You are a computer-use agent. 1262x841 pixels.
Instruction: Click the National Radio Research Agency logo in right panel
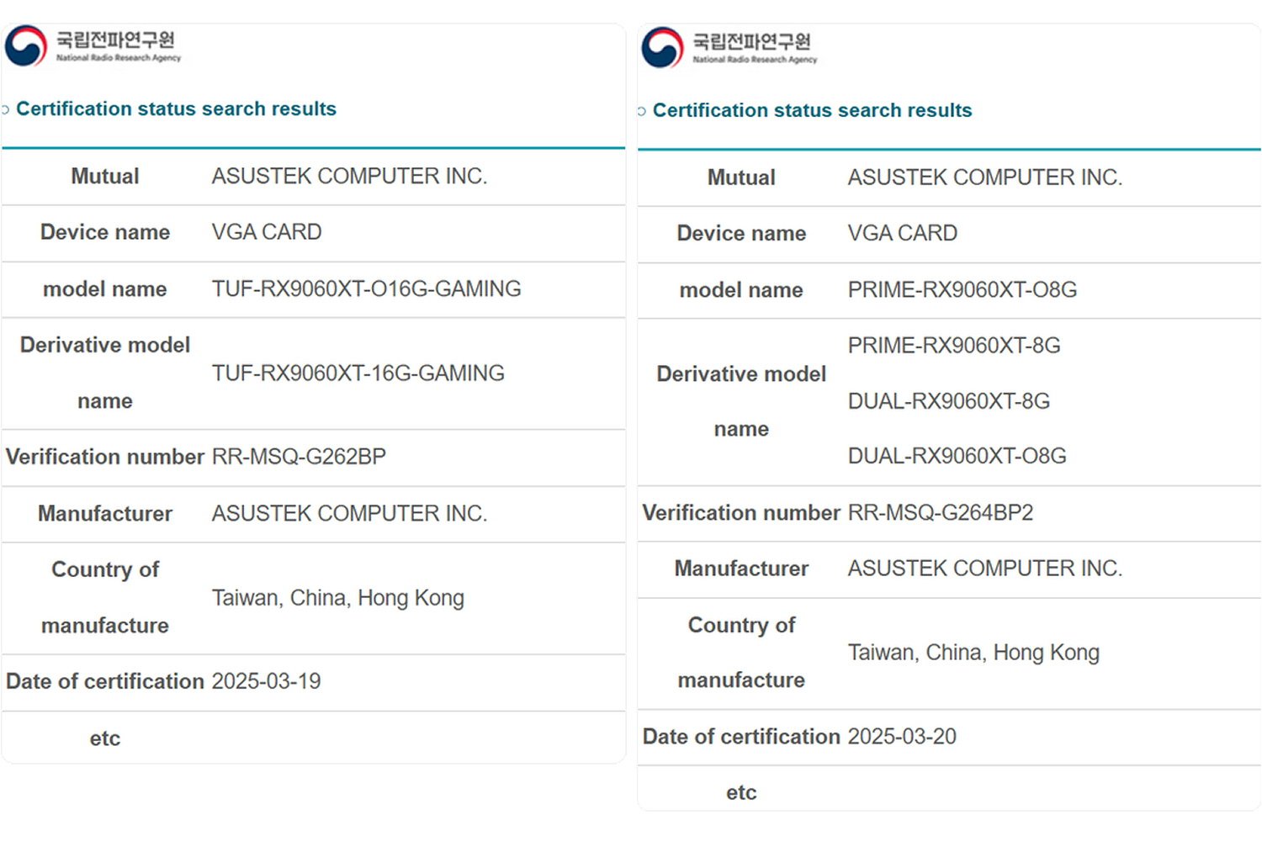[729, 47]
